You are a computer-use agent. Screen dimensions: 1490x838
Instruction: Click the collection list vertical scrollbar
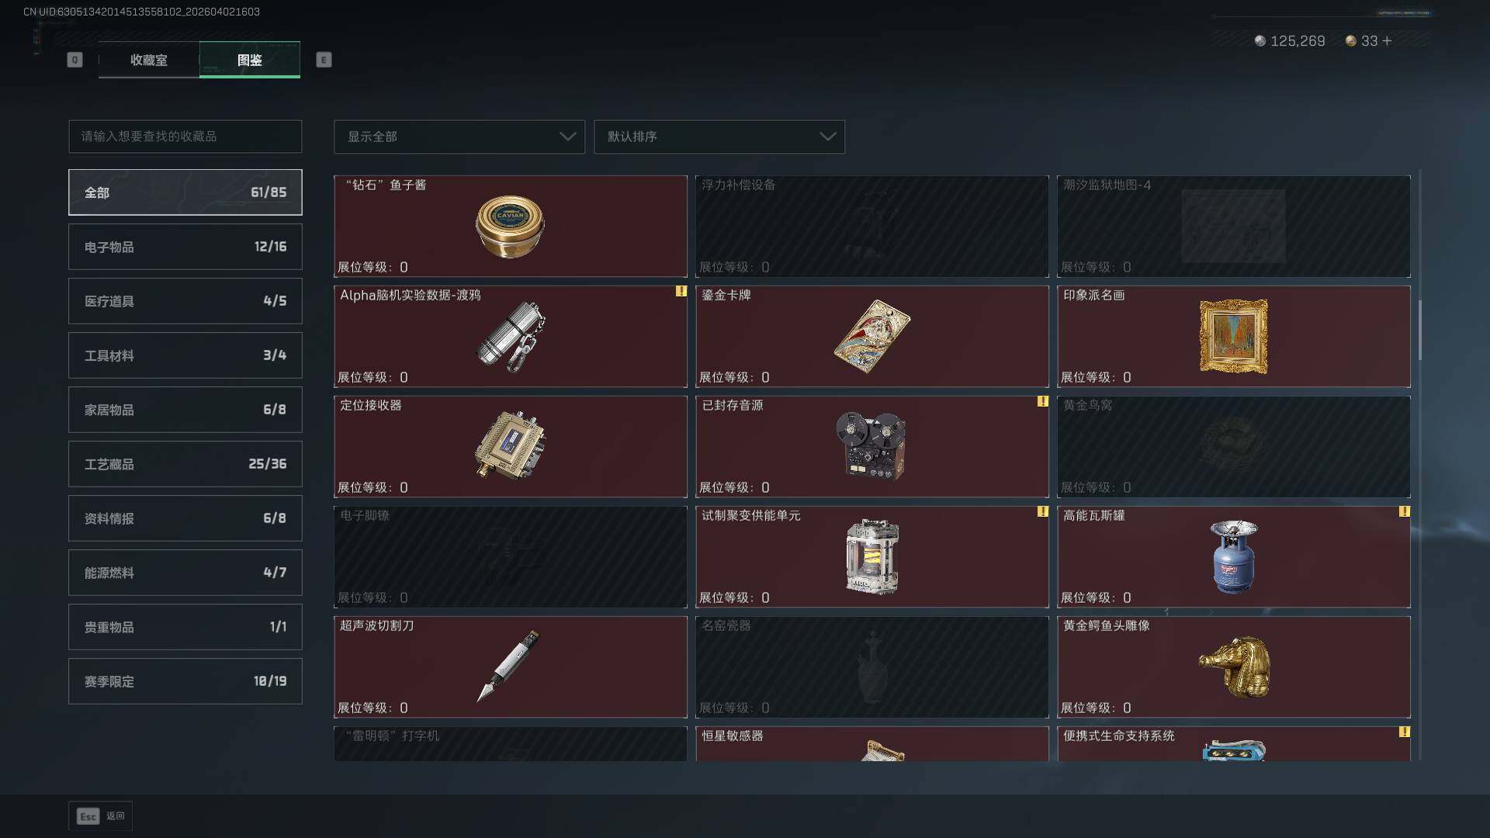pos(1420,331)
